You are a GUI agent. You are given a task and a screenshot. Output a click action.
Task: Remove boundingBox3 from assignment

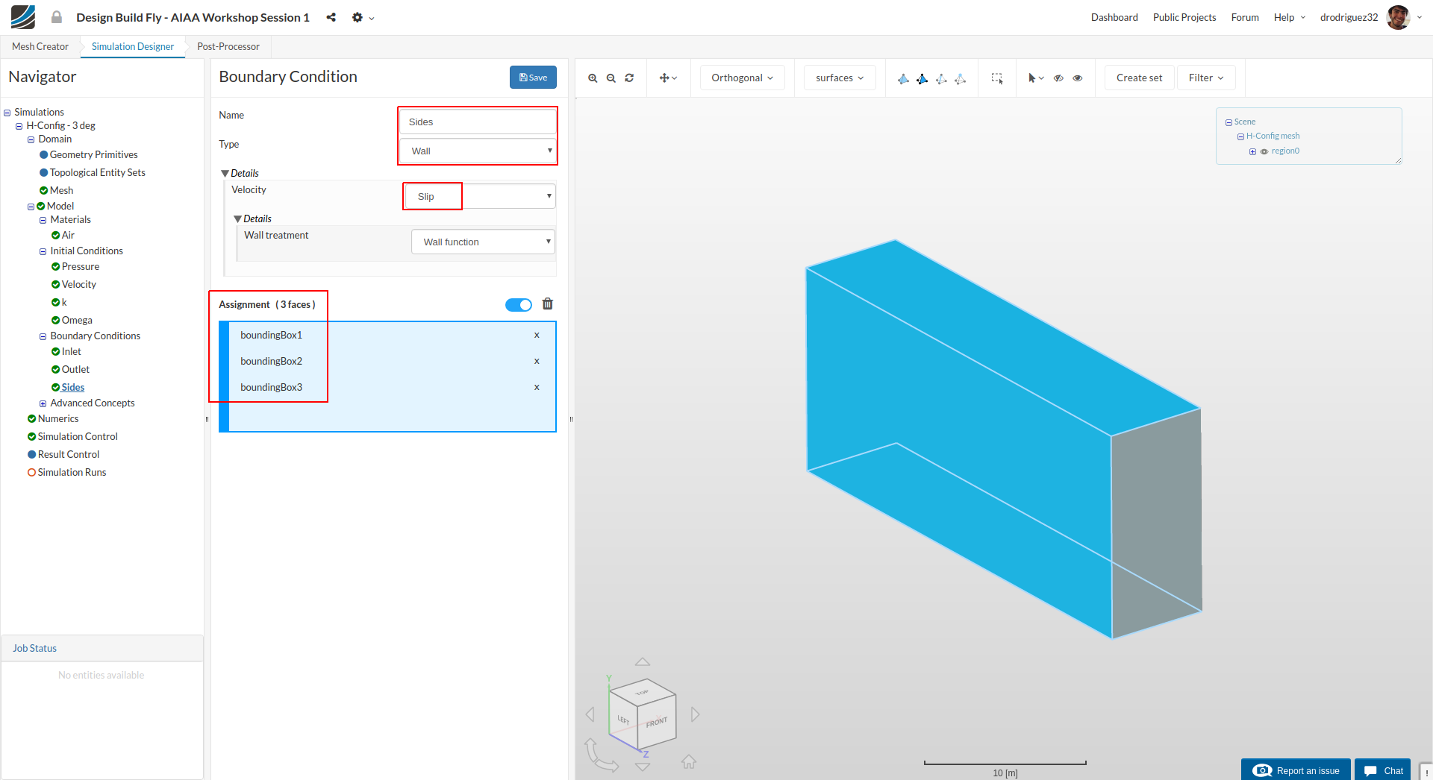[x=537, y=388]
